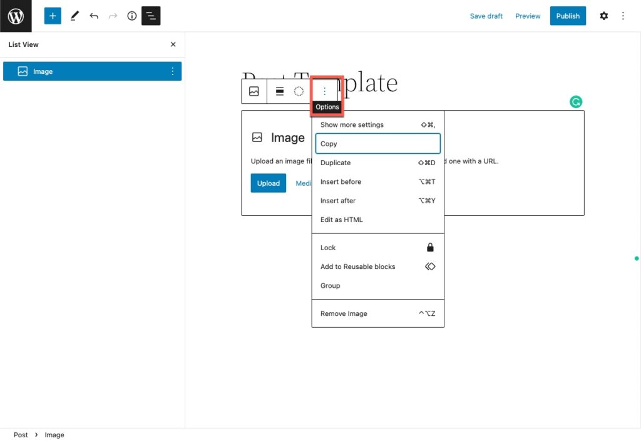Open options for Image in List View
Screen dimensions: 641x441
pos(173,71)
